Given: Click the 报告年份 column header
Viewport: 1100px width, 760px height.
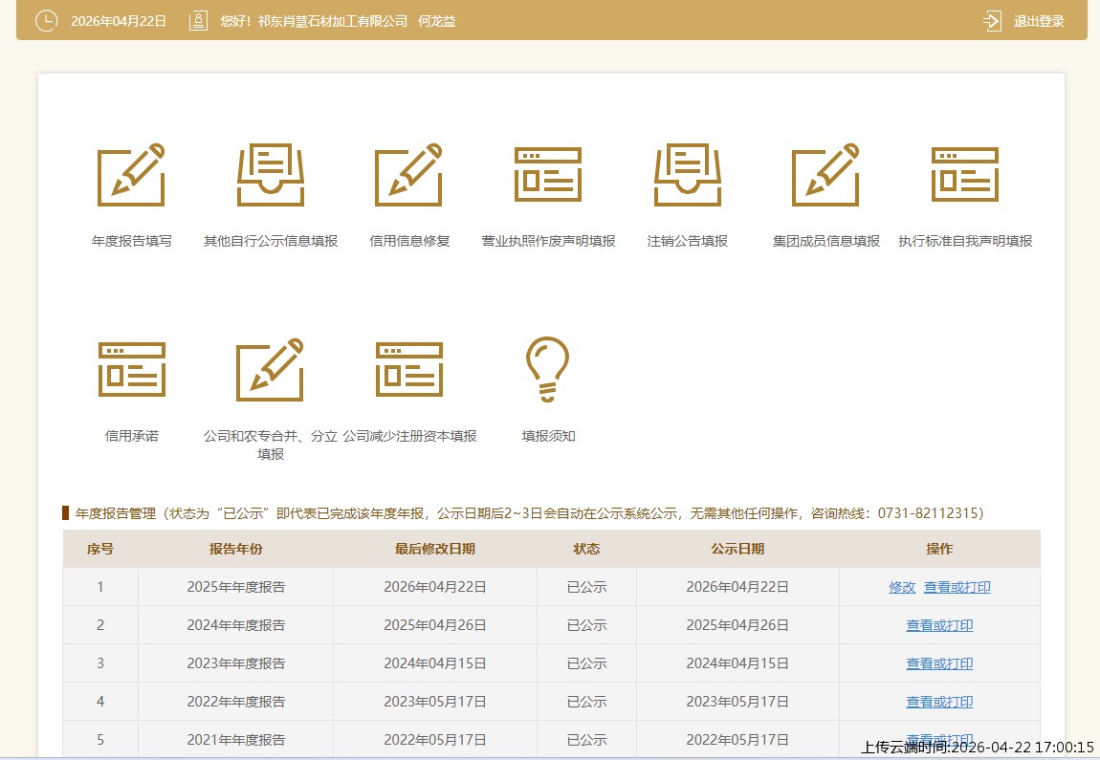Looking at the screenshot, I should pos(235,549).
